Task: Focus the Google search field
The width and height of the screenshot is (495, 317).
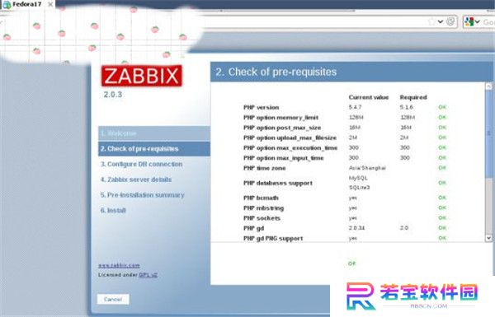Action: [488, 22]
